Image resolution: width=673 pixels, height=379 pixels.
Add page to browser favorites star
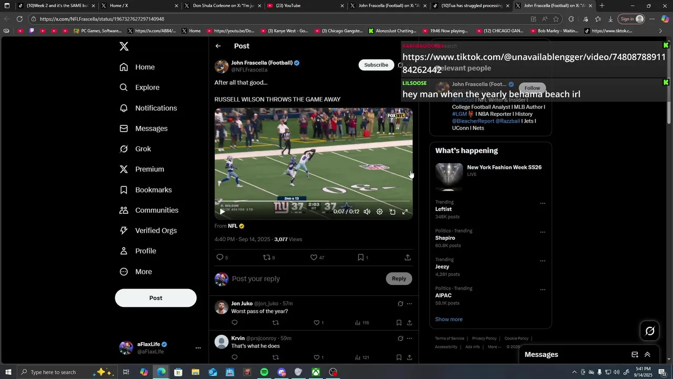click(556, 19)
